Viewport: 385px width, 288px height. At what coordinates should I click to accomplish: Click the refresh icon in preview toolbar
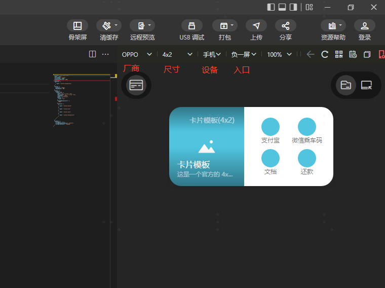(x=325, y=54)
